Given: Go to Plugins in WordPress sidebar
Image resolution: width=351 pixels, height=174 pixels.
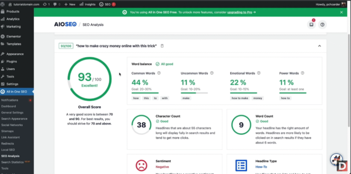Looking at the screenshot, I should [11, 61].
